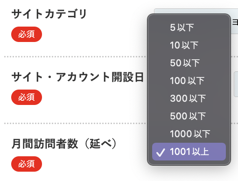Image resolution: width=238 pixels, height=181 pixels.
Task: Click the highlighted 1001 以上 option
Action: (x=189, y=152)
